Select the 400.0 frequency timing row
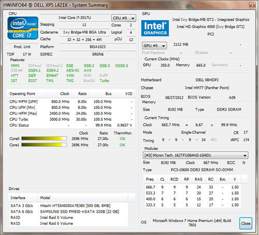Viewport: 259px width, 235px height. pos(192,199)
